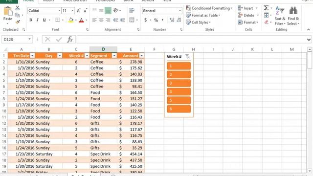Click the slicer Clear Filter icon
Viewport: 313px width, 176px height.
point(187,57)
